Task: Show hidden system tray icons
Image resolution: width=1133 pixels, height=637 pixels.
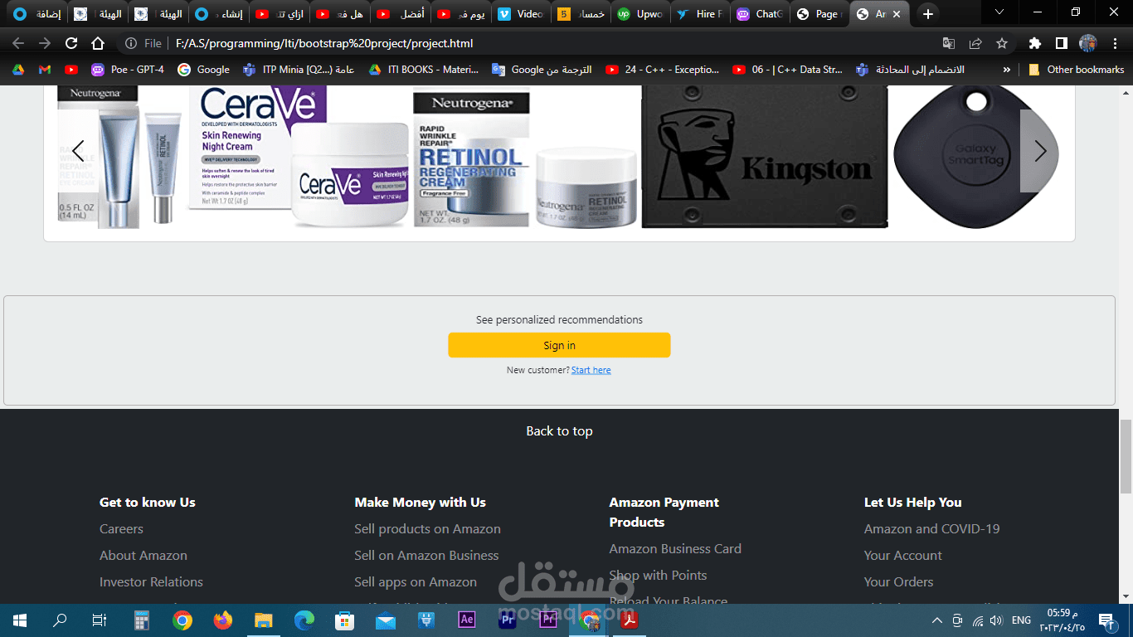Action: click(937, 620)
